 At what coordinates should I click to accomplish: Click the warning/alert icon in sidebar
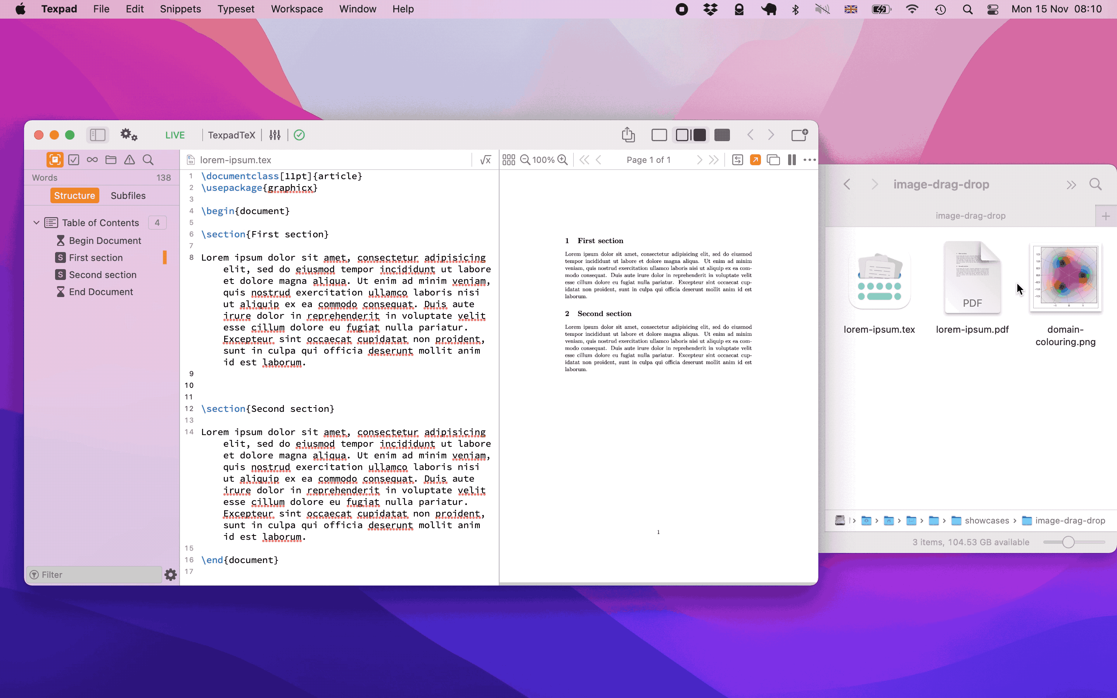(x=129, y=159)
